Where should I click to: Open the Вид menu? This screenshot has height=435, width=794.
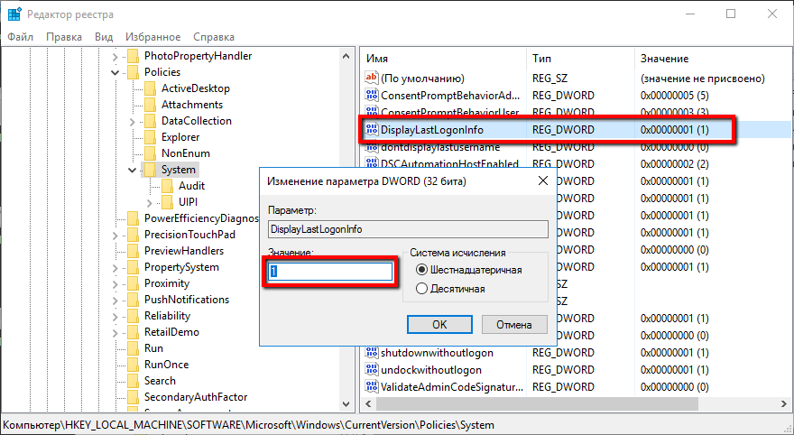[x=104, y=37]
